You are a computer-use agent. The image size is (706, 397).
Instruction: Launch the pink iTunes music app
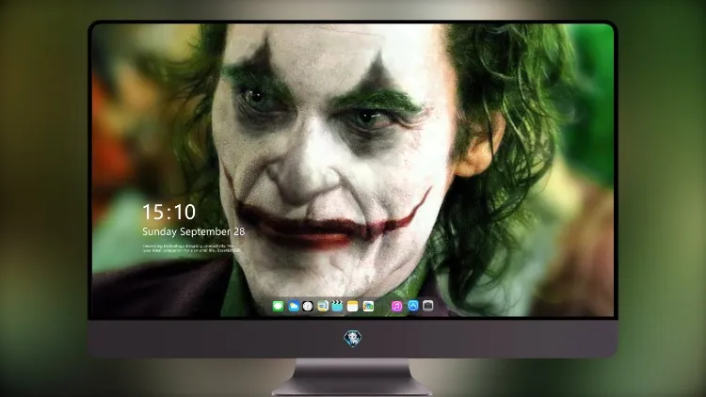[x=396, y=306]
